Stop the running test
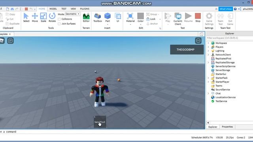Screen dimensions: 253x142 (x=198, y=17)
